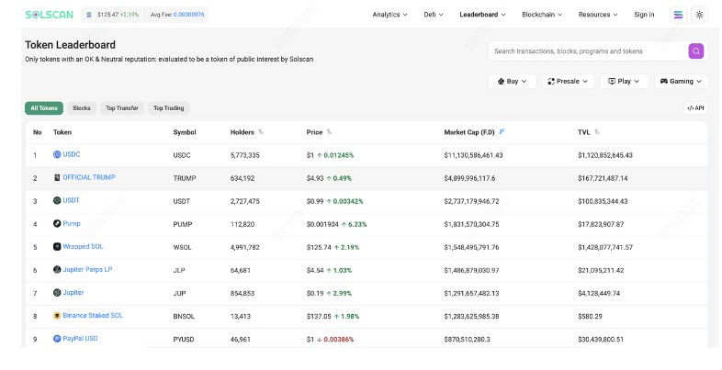Switch to Top Transfer tab

pos(122,108)
